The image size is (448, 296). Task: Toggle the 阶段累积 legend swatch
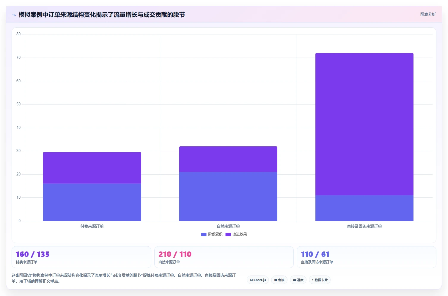pos(204,234)
